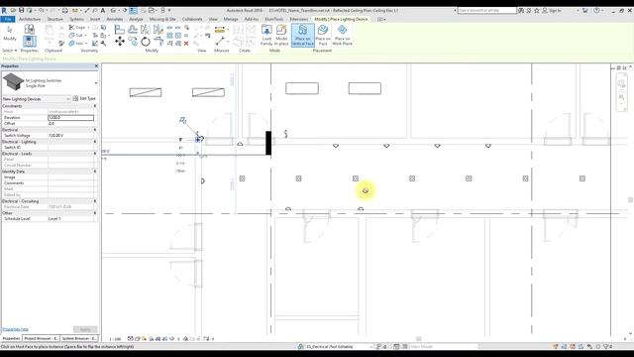This screenshot has height=357, width=634.
Task: Click the Model In-place icon
Action: tap(281, 35)
